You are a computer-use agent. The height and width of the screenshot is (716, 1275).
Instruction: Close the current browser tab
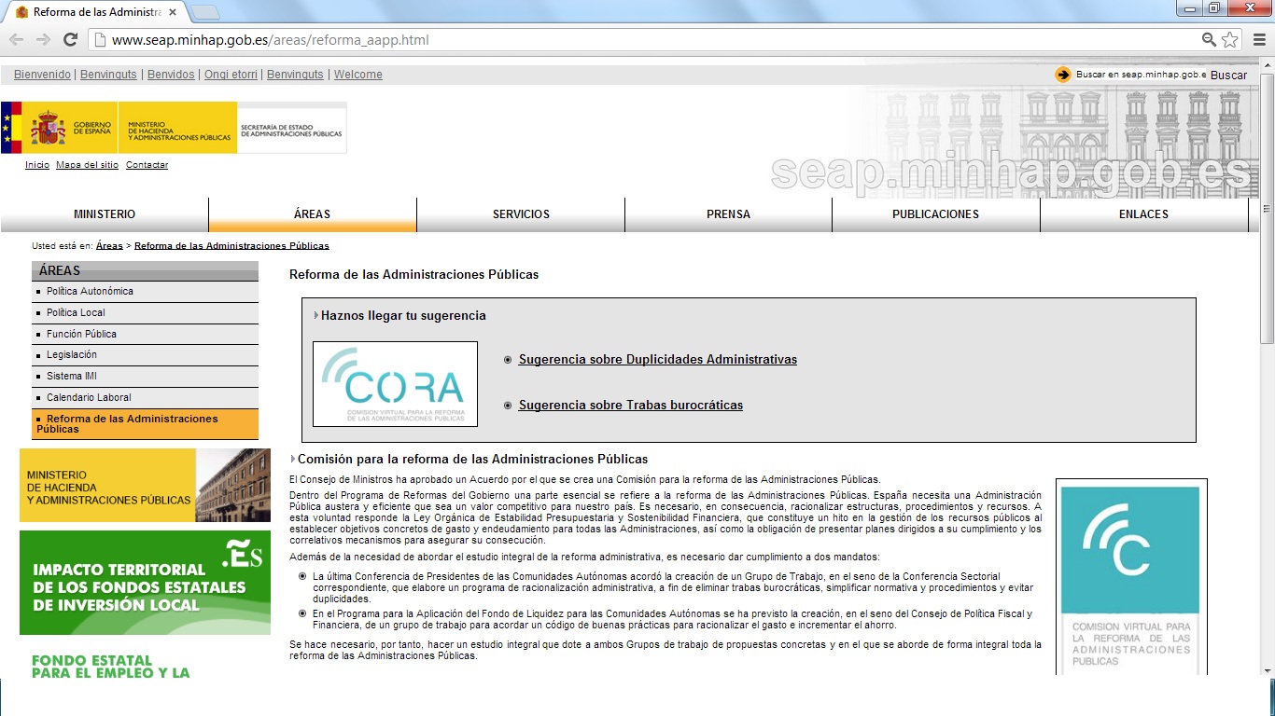coord(173,12)
